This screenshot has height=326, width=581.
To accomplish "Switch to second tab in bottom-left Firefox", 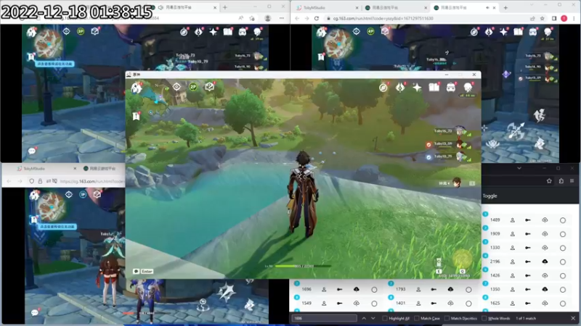I will pyautogui.click(x=102, y=169).
